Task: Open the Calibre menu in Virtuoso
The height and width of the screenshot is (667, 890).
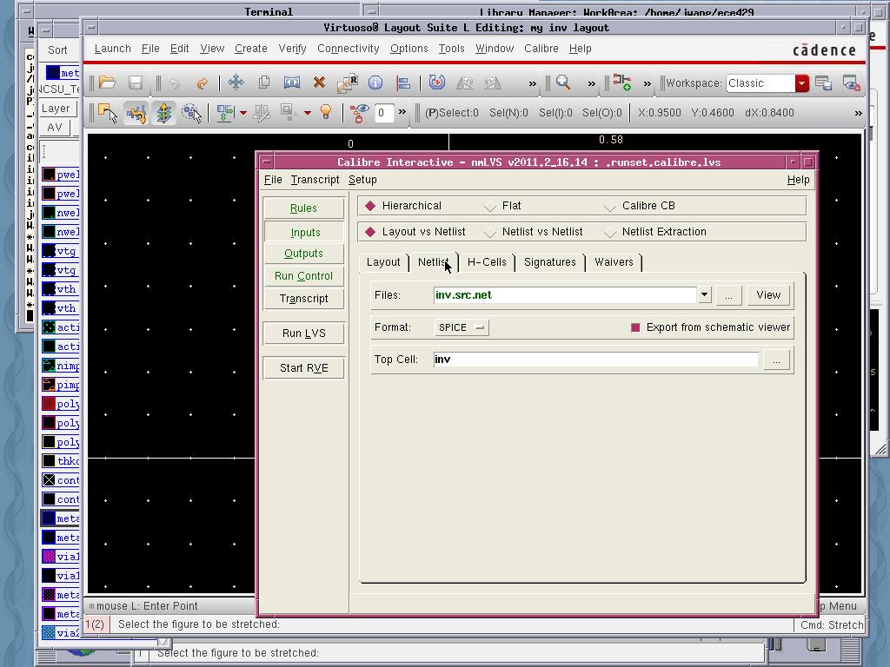Action: tap(541, 49)
